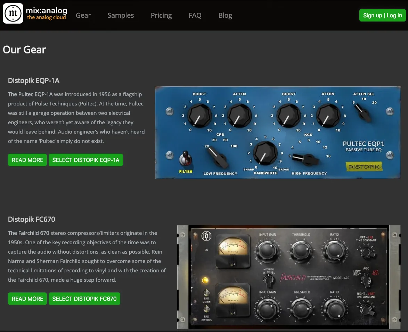Go to the Pricing page
The height and width of the screenshot is (332, 408).
(161, 15)
